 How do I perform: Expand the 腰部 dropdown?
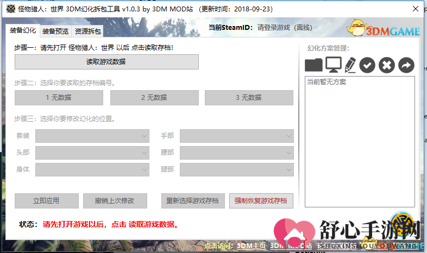[x=237, y=153]
